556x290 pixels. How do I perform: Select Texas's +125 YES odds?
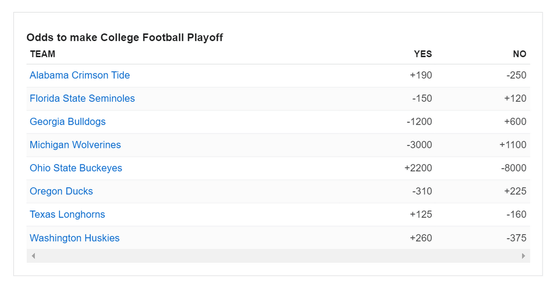pyautogui.click(x=421, y=214)
